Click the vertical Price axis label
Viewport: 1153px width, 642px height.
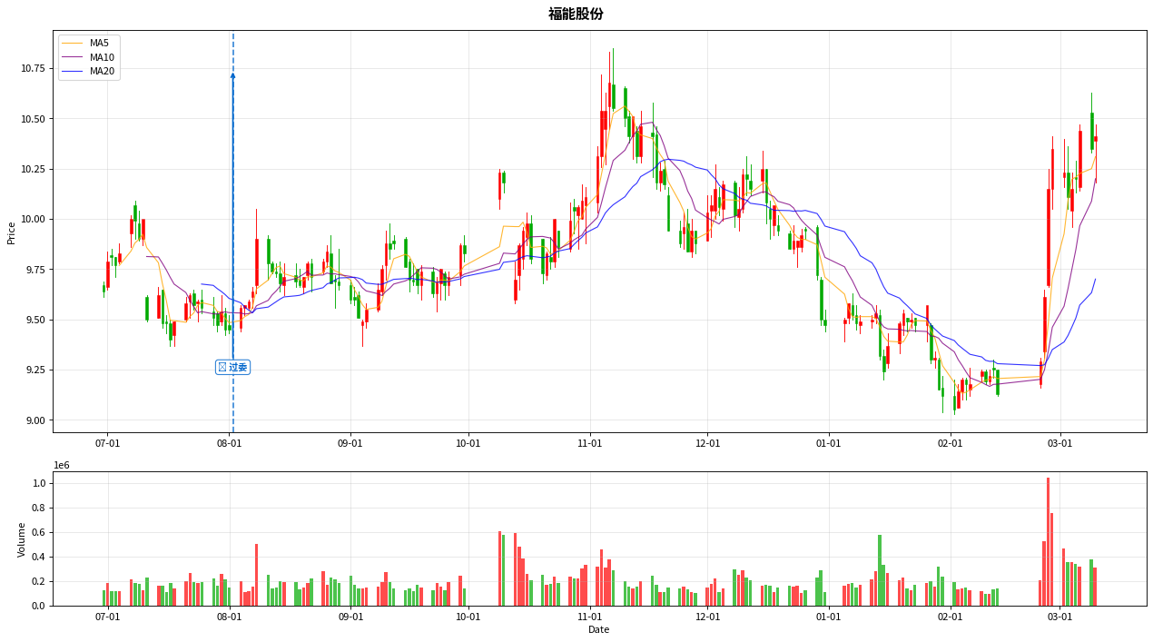(x=12, y=232)
